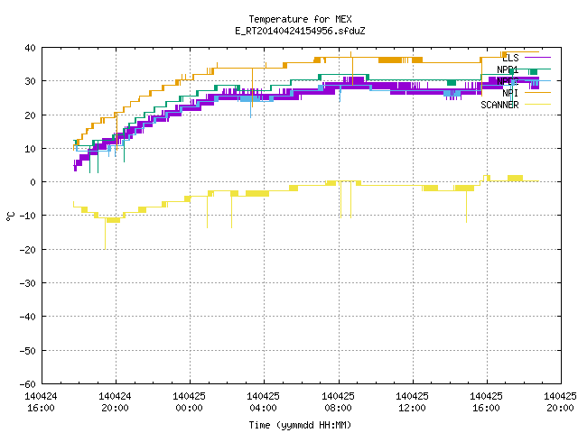Image resolution: width=578 pixels, height=433 pixels.
Task: Click x-axis tick label 140424 16:00
Action: 41,402
